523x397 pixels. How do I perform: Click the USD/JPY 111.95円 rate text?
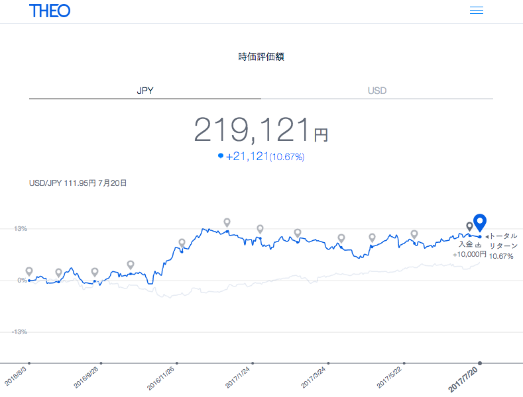click(78, 183)
